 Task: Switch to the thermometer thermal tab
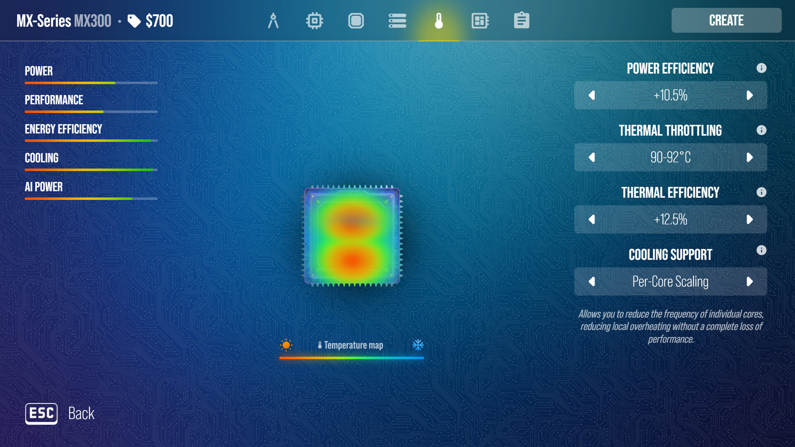tap(439, 20)
